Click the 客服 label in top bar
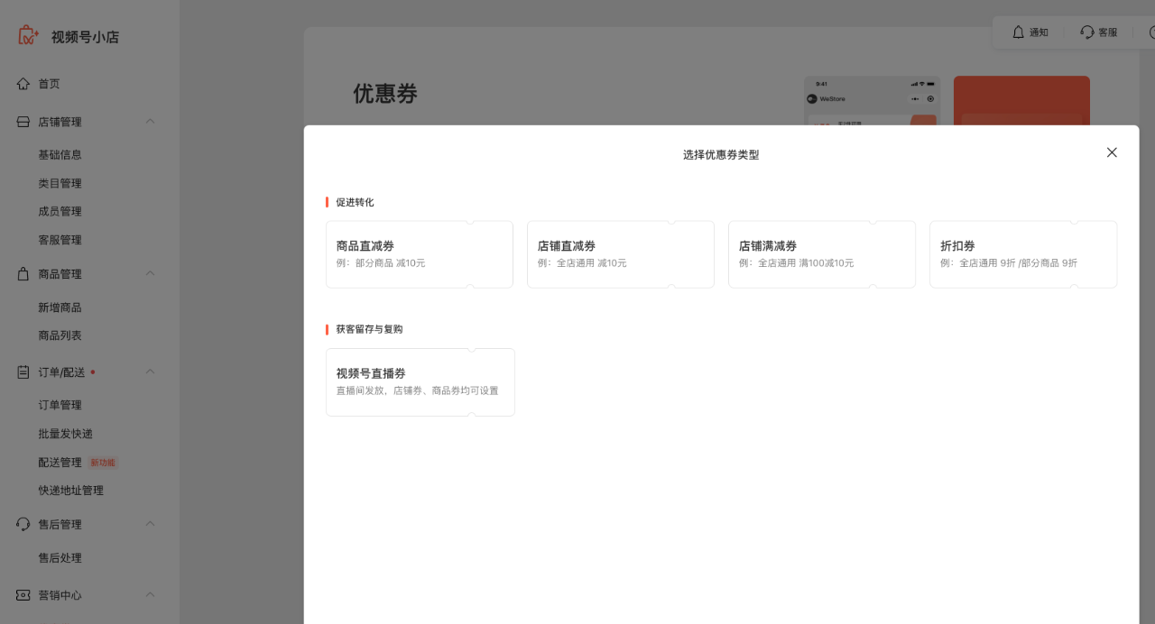This screenshot has height=624, width=1155. (x=1108, y=32)
